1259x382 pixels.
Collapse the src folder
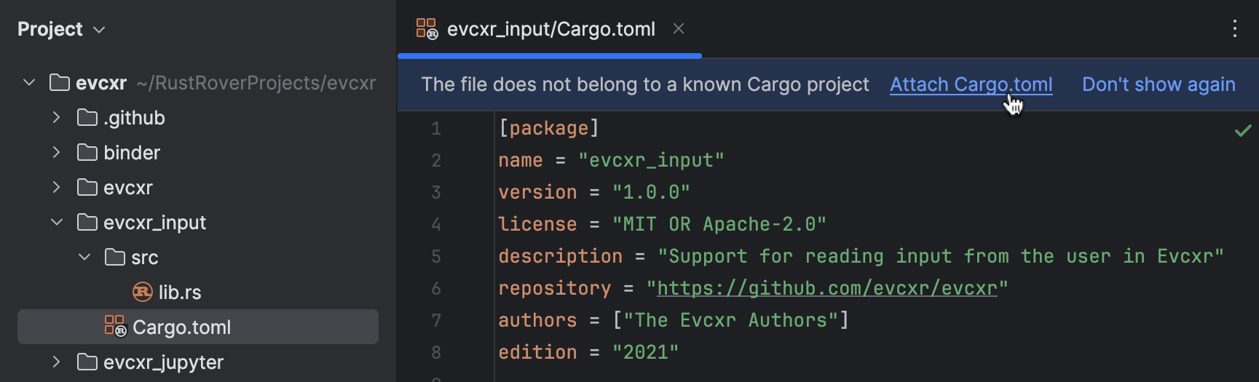[x=84, y=258]
